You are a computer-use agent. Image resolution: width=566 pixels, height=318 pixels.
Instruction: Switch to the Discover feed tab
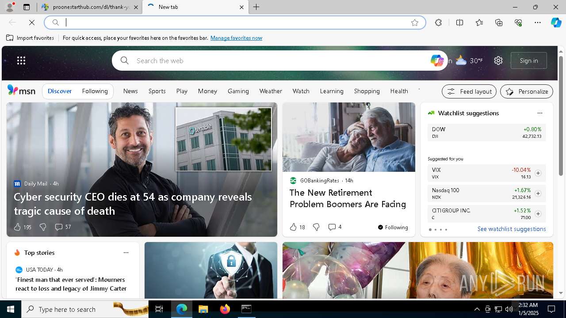click(60, 91)
